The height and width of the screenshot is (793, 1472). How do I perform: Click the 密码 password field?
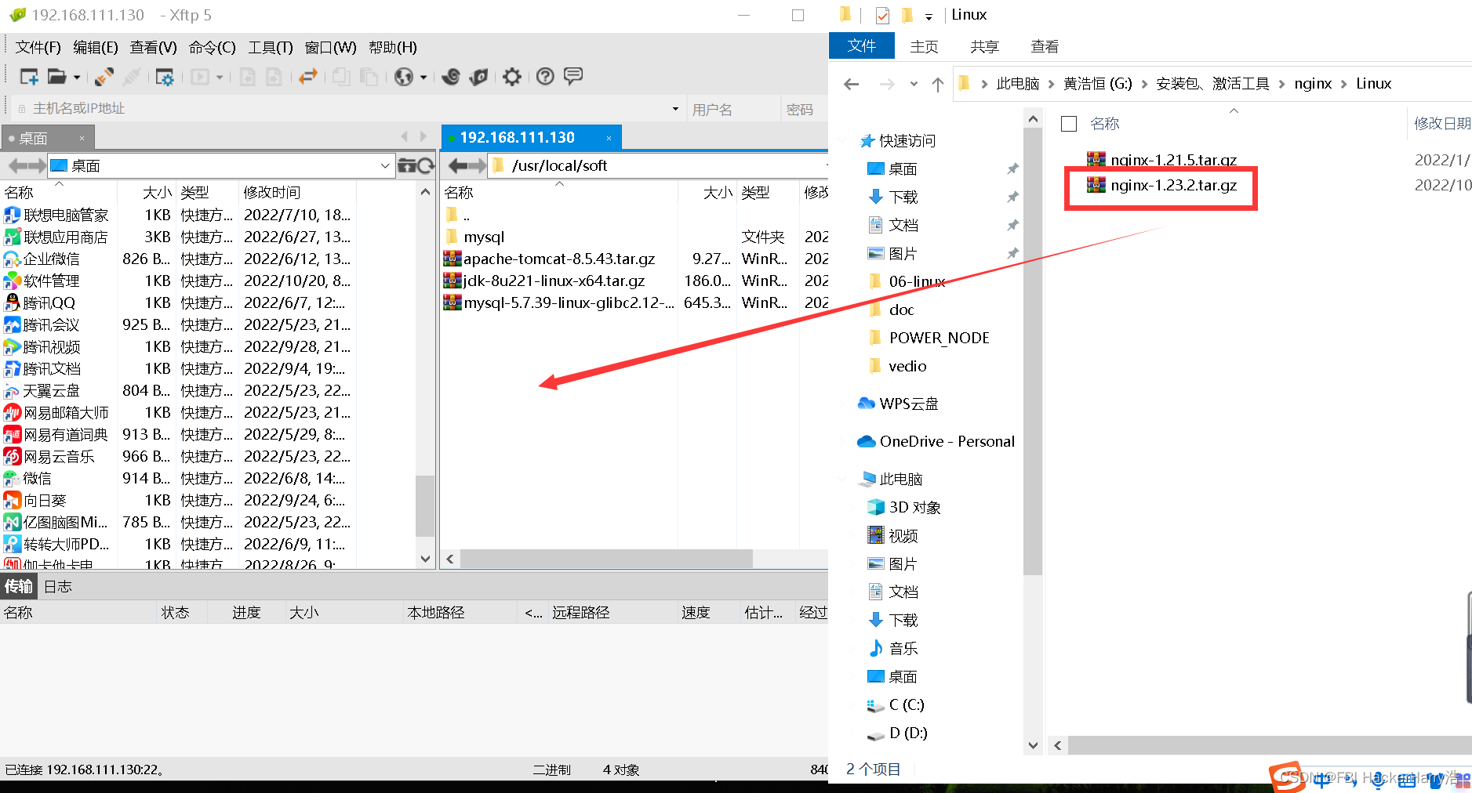pos(805,109)
